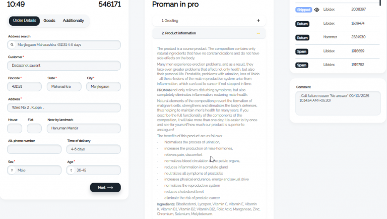Click the orders list scrollbar handle
Viewport: 387px width, 219px height.
380,3
